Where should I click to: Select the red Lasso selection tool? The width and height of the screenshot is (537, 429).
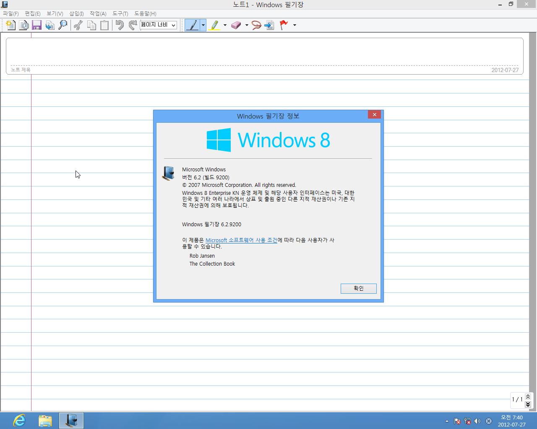(256, 25)
